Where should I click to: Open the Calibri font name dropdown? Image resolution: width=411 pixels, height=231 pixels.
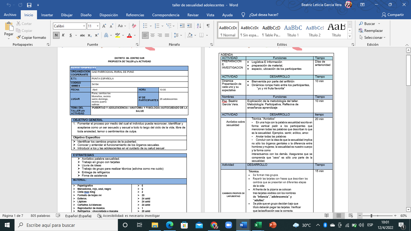pyautogui.click(x=84, y=26)
